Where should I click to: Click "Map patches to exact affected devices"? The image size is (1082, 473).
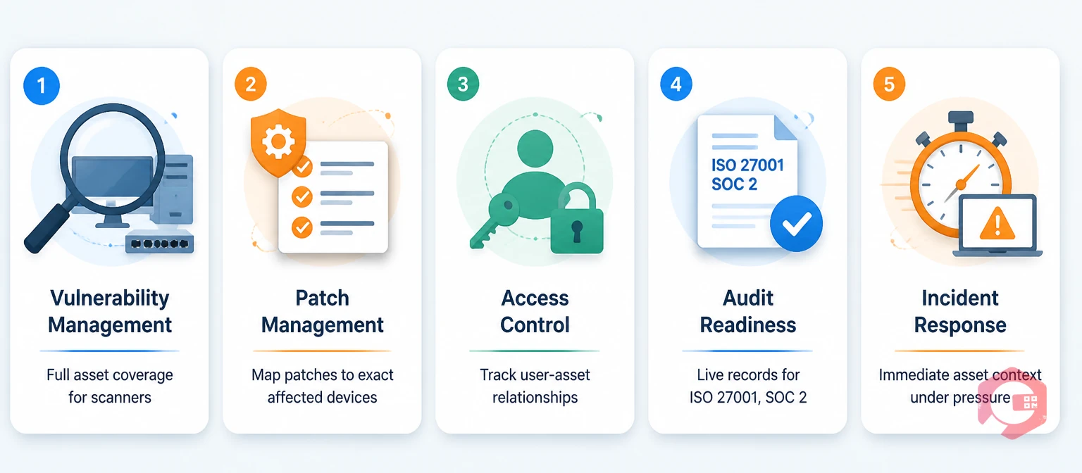pos(323,386)
